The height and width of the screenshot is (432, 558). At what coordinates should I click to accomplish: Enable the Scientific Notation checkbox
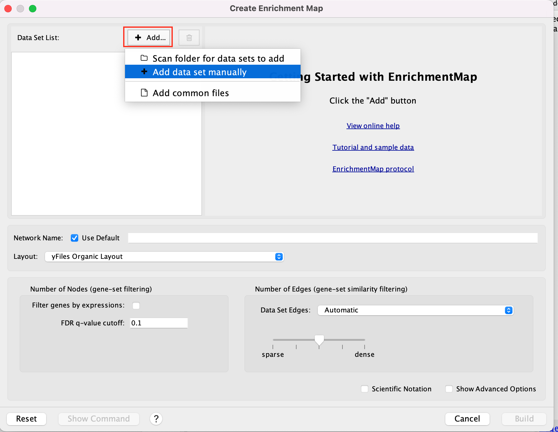[365, 389]
